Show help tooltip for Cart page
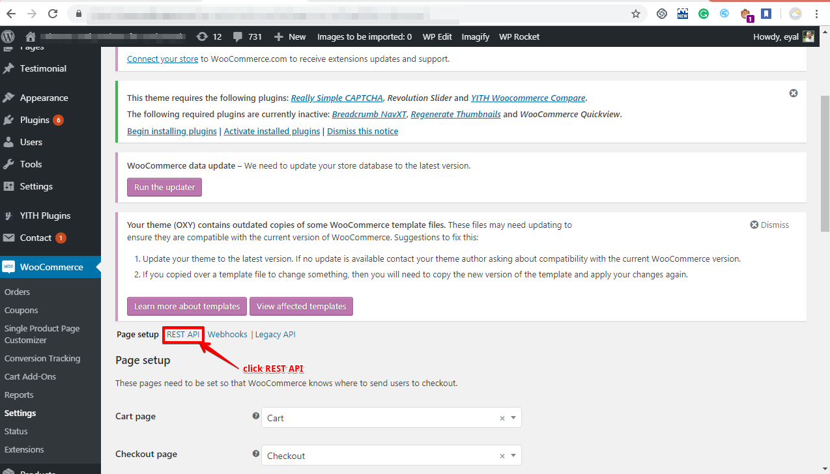 point(255,416)
